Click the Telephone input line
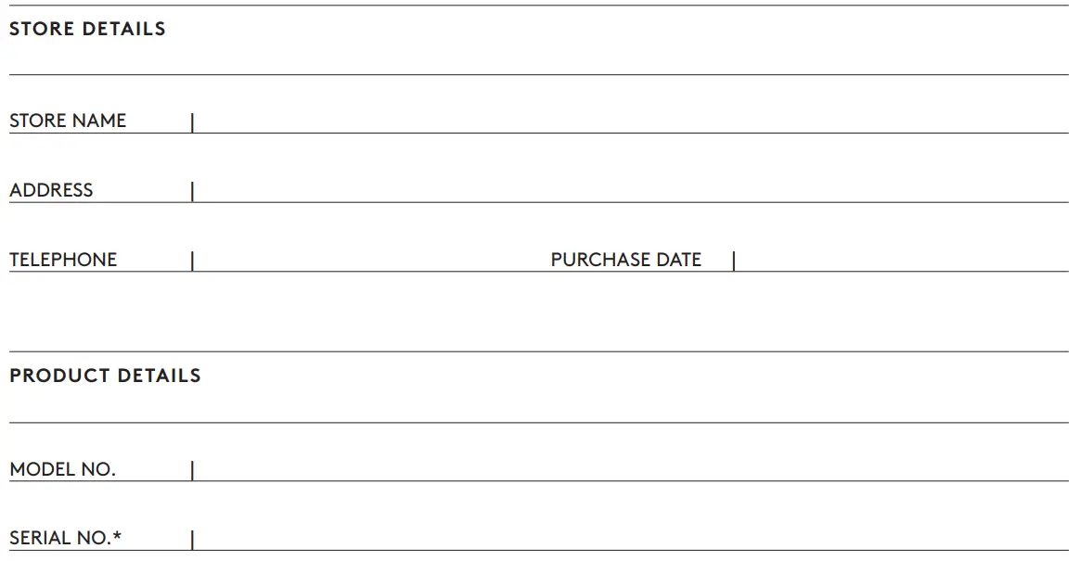This screenshot has width=1080, height=561. [x=371, y=261]
